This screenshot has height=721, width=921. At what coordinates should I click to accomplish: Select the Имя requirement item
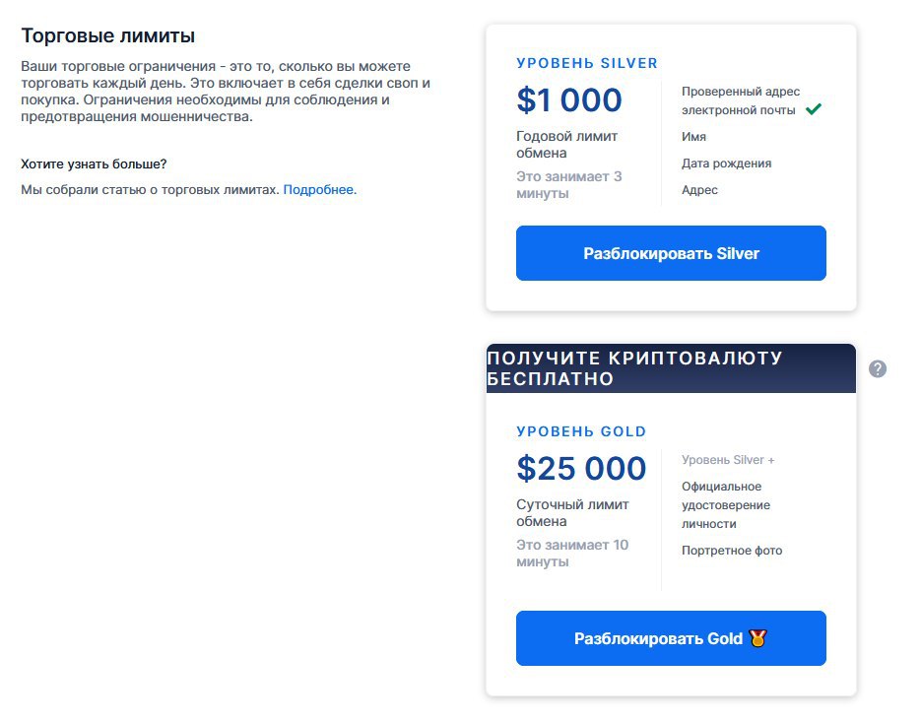(693, 136)
